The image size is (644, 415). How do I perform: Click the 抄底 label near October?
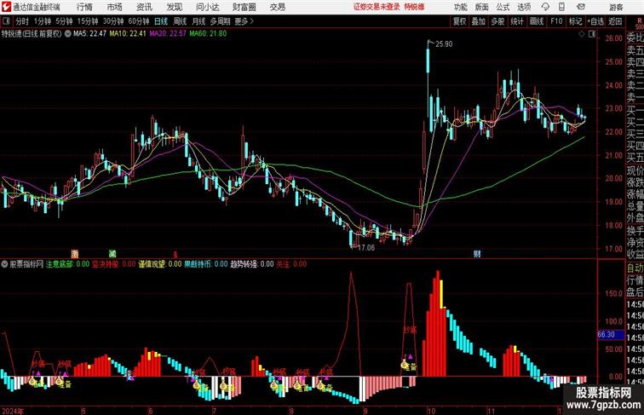(410, 330)
